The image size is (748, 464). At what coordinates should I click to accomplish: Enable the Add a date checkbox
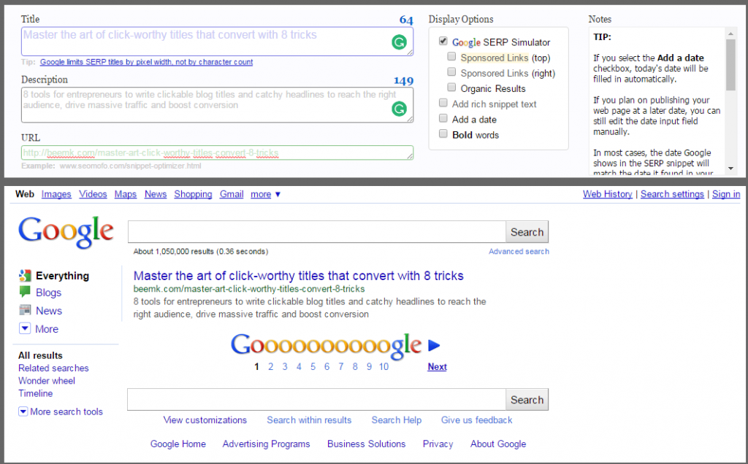point(443,118)
